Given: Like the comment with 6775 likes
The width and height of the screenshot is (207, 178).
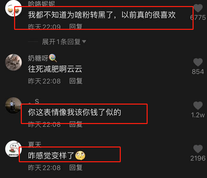Looking at the screenshot, I should pos(198,8).
